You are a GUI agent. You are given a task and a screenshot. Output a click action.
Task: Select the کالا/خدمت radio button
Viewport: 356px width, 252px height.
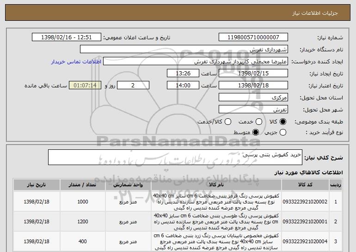point(228,122)
